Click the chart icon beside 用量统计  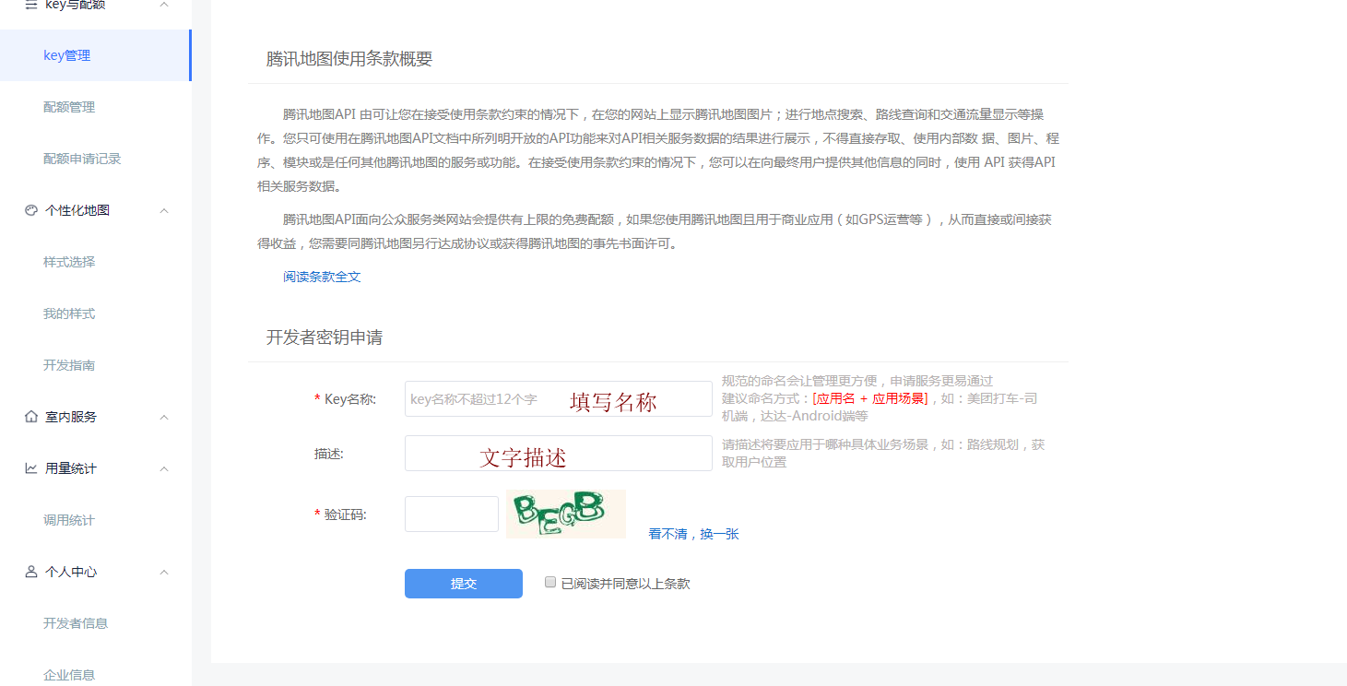(31, 468)
